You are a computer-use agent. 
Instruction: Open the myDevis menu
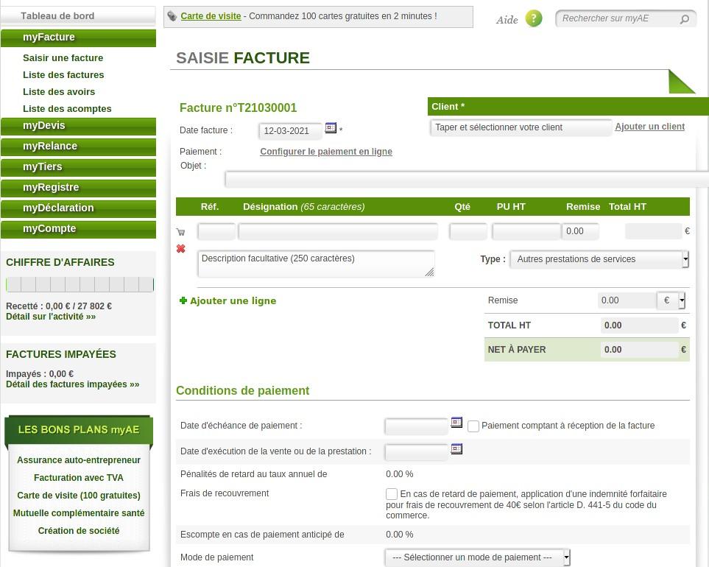(78, 126)
